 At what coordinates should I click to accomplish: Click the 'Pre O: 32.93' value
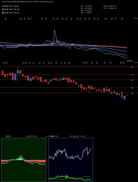[86, 6]
